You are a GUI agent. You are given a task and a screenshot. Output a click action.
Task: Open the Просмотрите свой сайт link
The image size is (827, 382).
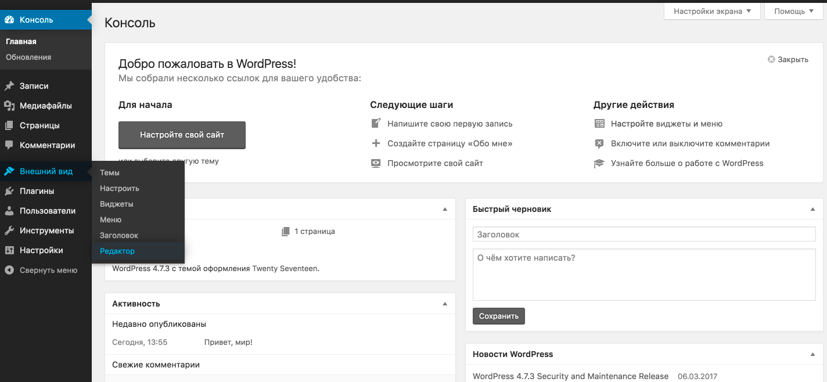pos(435,163)
